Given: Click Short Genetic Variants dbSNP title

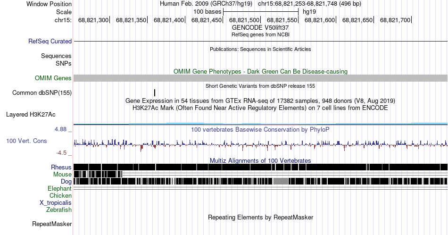Looking at the screenshot, I should [x=260, y=86].
